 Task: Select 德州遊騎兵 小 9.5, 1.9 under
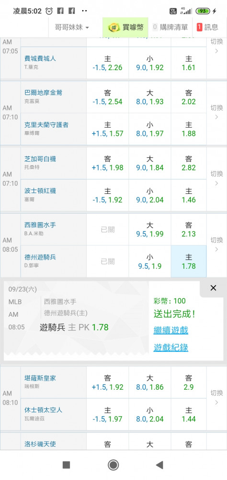(150, 262)
